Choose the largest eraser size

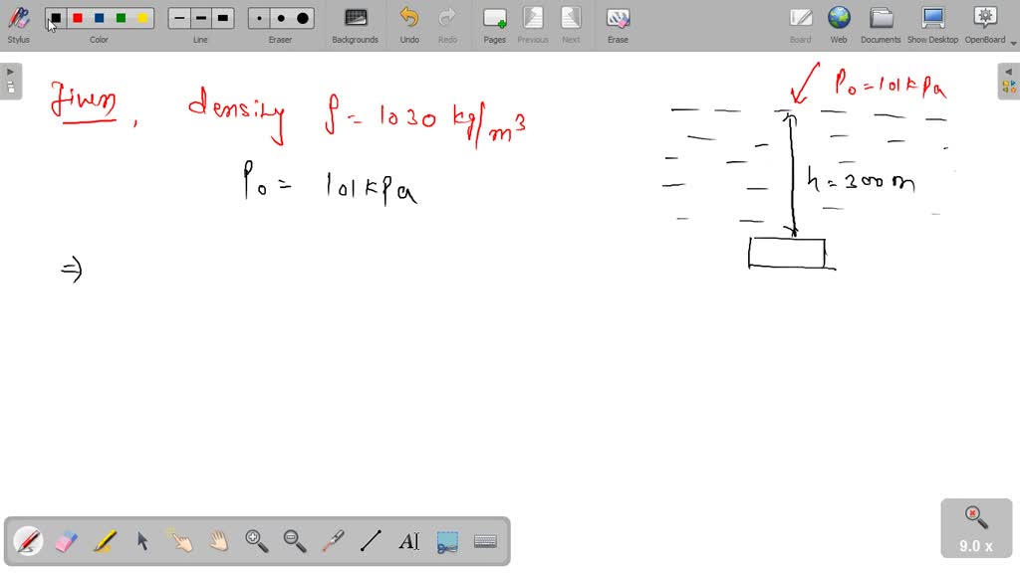coord(302,17)
